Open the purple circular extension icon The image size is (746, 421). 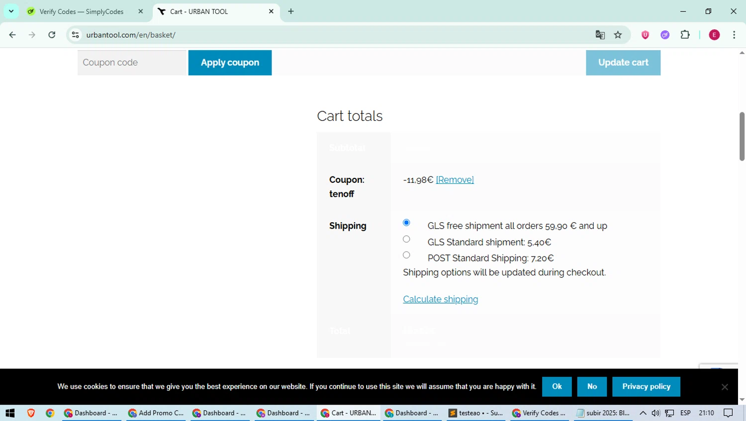[665, 35]
